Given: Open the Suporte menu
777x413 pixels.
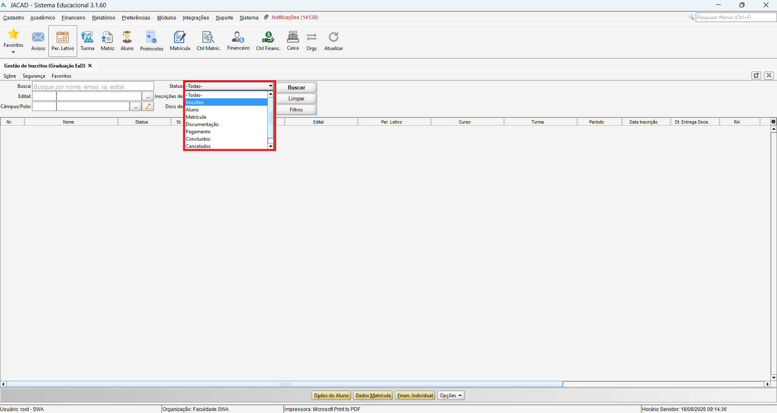Looking at the screenshot, I should pyautogui.click(x=224, y=18).
